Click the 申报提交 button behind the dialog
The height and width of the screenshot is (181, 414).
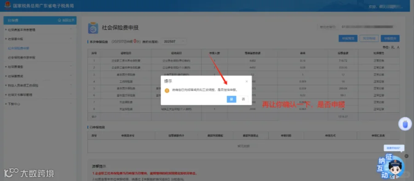tap(390, 38)
